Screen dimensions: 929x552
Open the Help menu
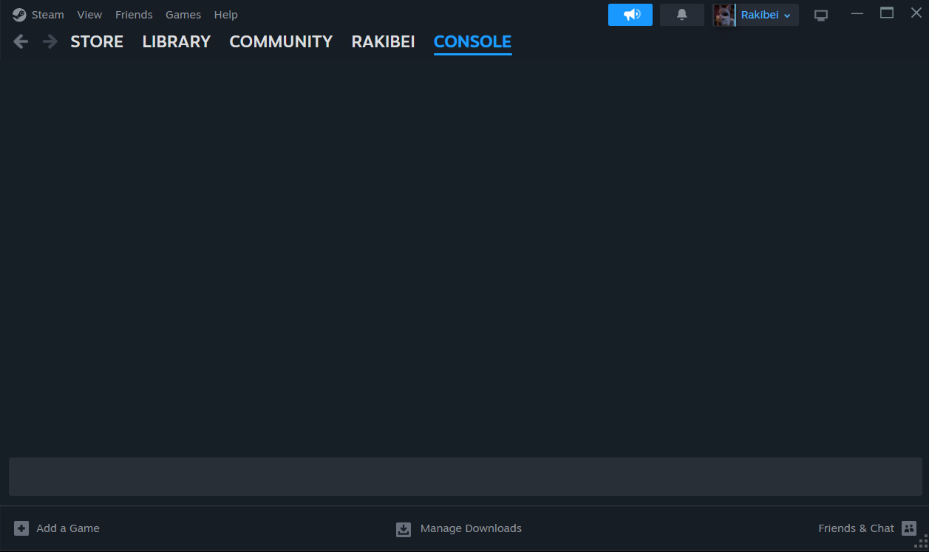pyautogui.click(x=225, y=15)
